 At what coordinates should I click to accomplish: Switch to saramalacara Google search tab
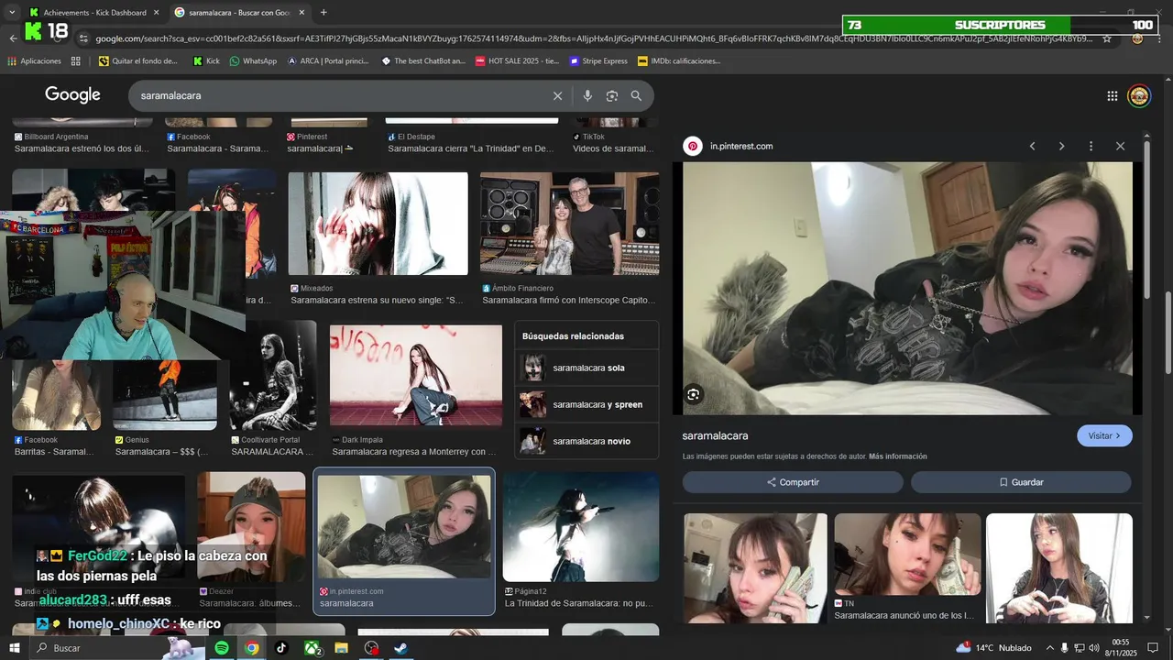[x=240, y=13]
